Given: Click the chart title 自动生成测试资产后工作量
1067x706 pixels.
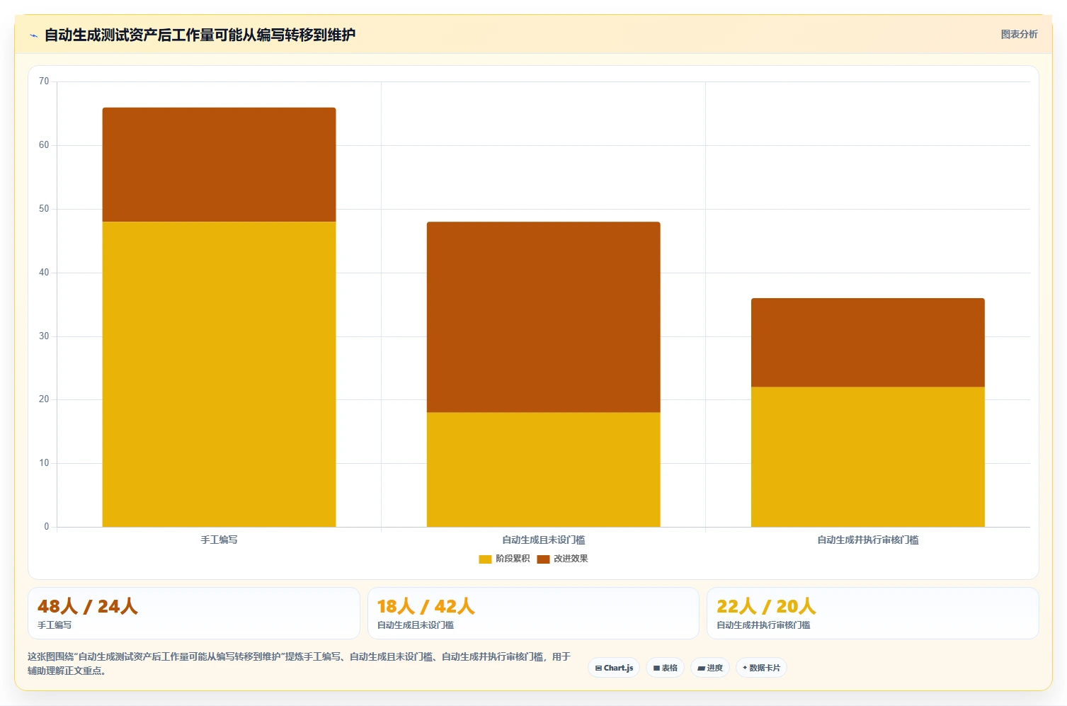Looking at the screenshot, I should (x=200, y=35).
